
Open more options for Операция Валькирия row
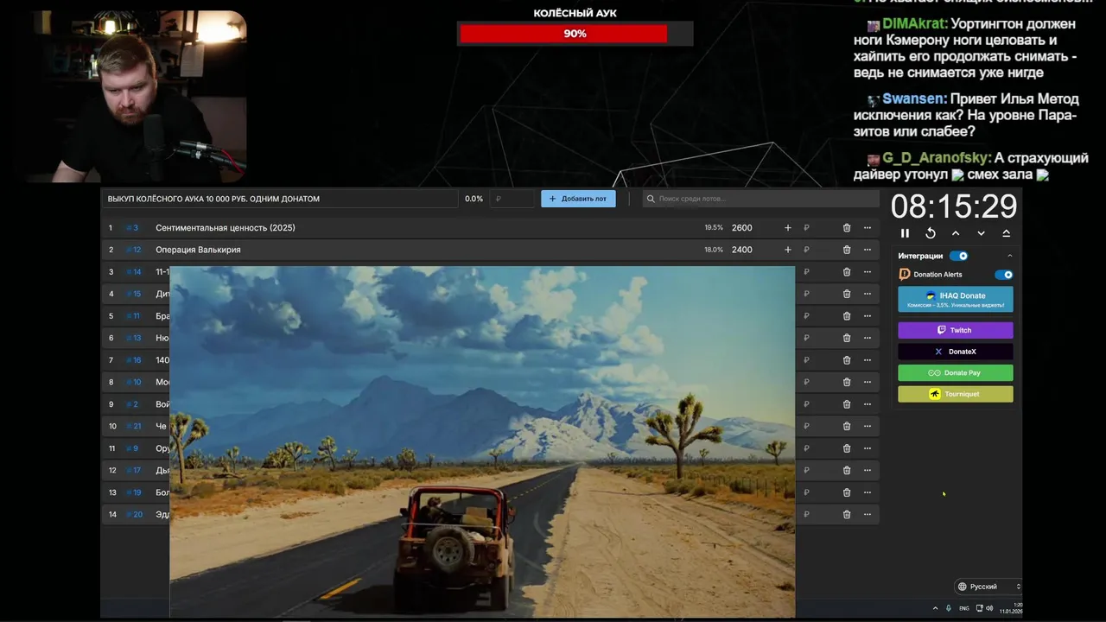868,250
